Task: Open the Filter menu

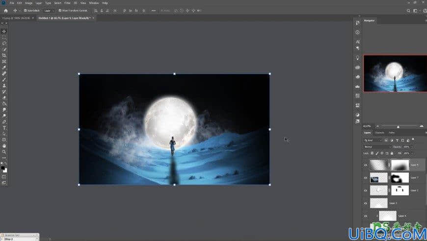Action: point(67,3)
